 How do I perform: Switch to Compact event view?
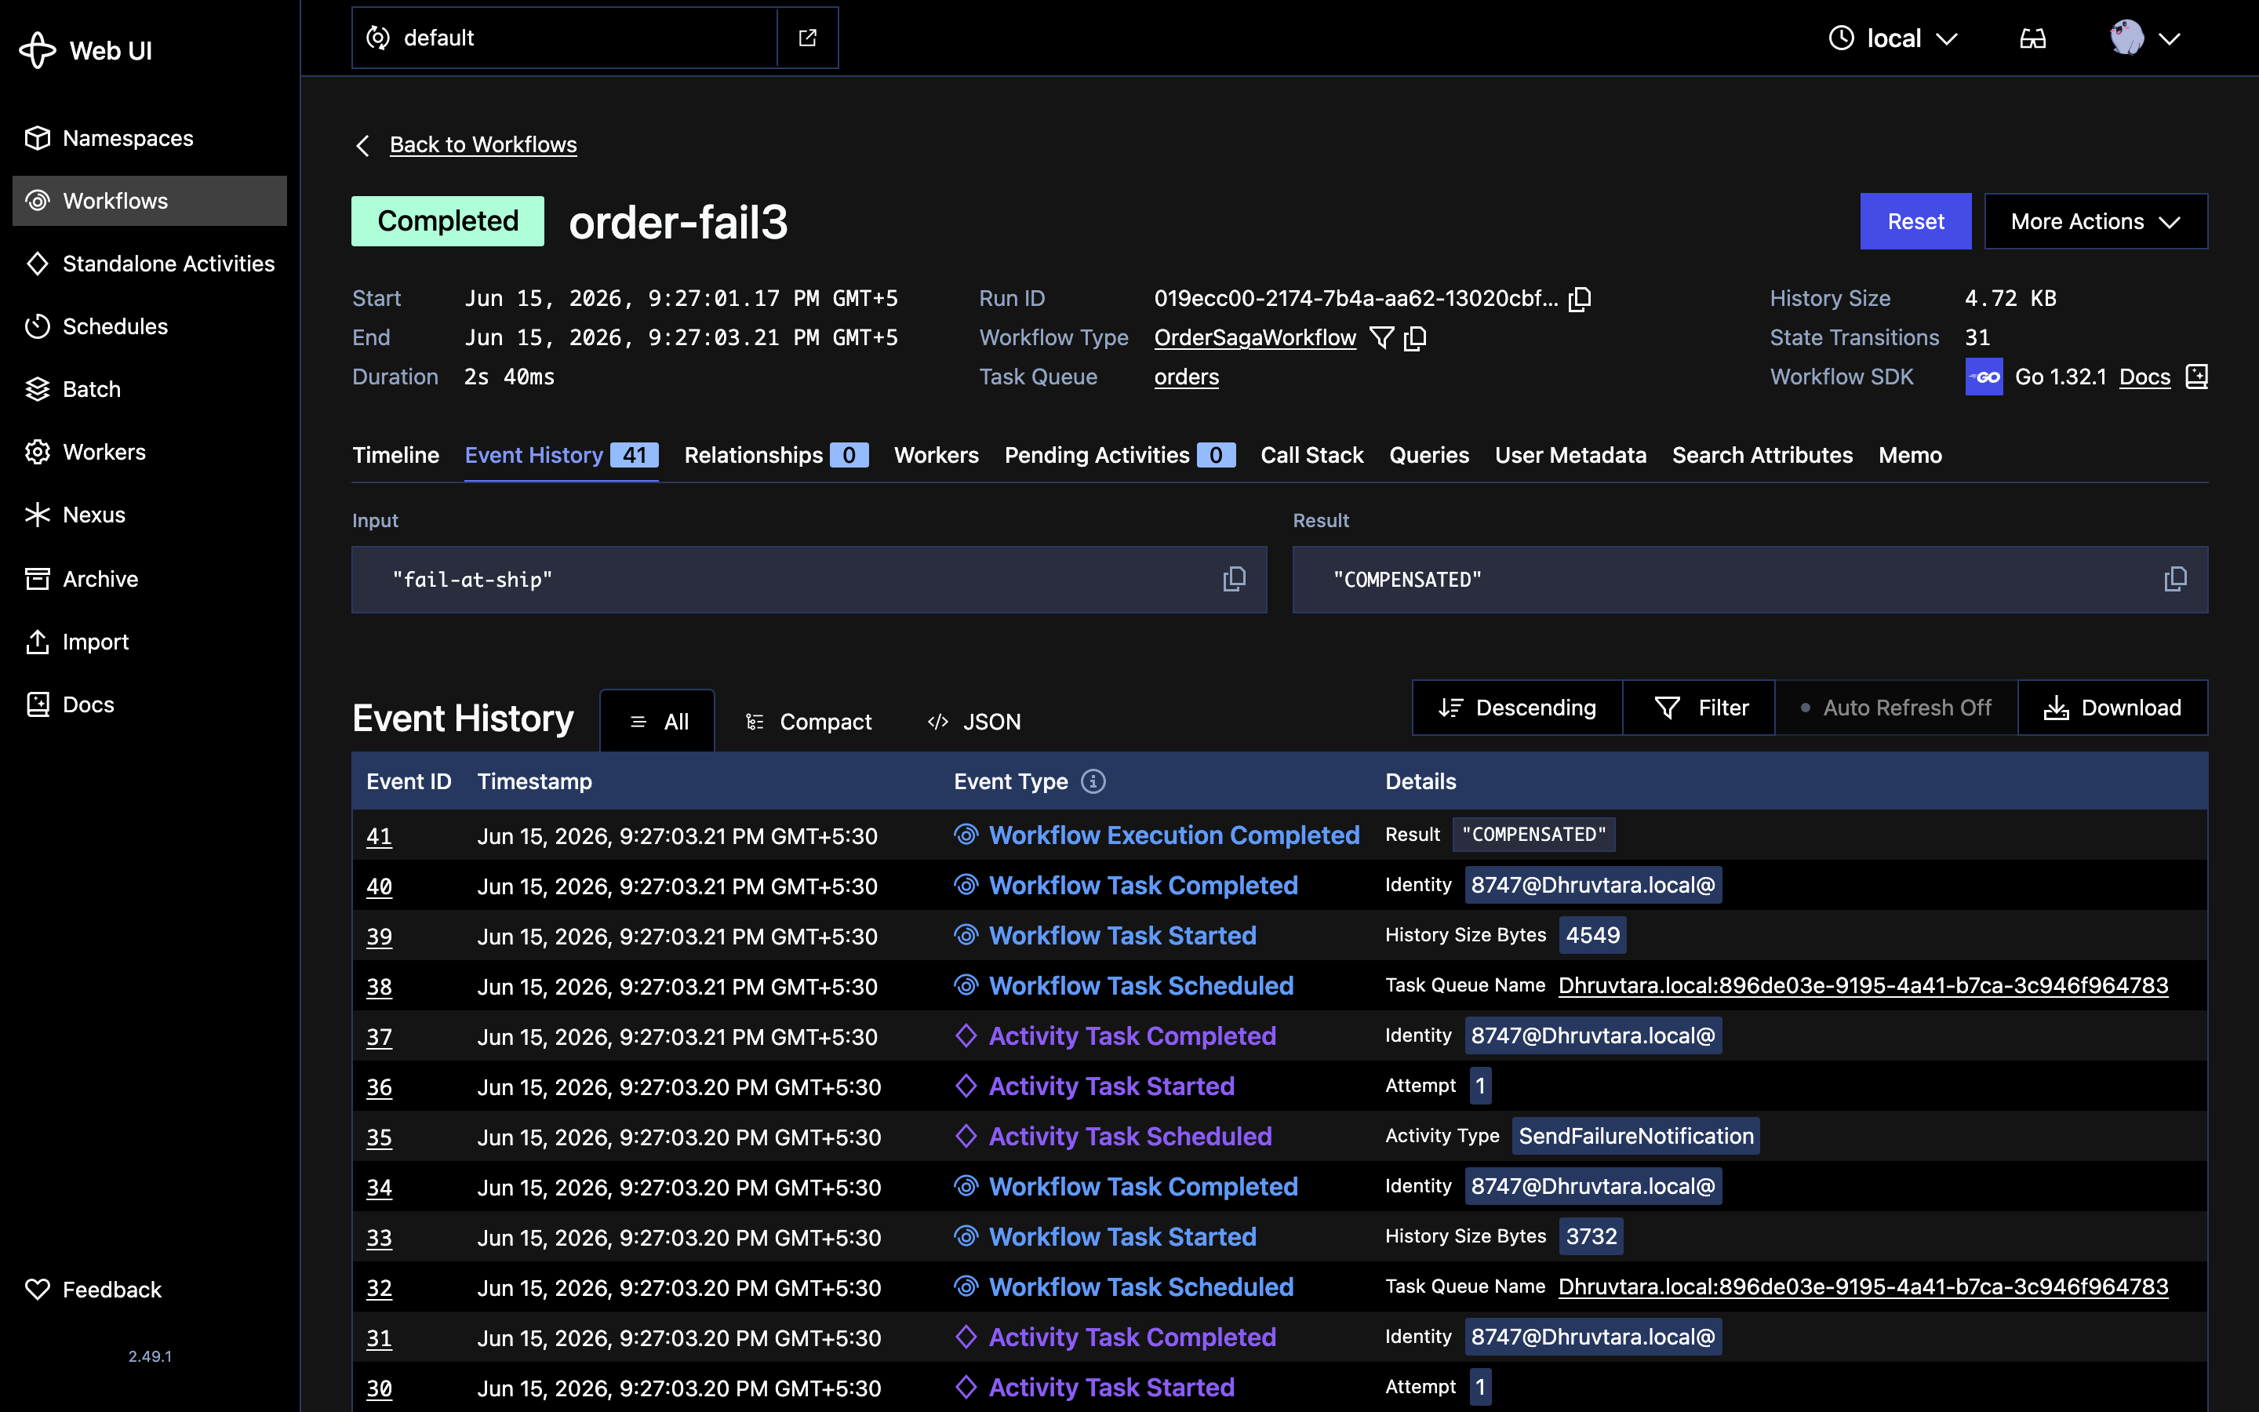[809, 722]
